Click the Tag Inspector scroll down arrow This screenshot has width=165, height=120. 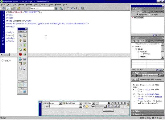(163, 57)
